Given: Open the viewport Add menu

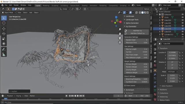Looking at the screenshot, I should [31, 12].
